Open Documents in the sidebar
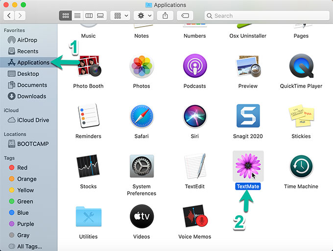The height and width of the screenshot is (251, 333). click(x=29, y=85)
